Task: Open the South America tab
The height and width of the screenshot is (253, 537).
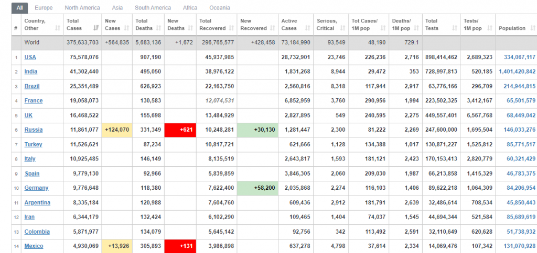Action: (x=153, y=7)
